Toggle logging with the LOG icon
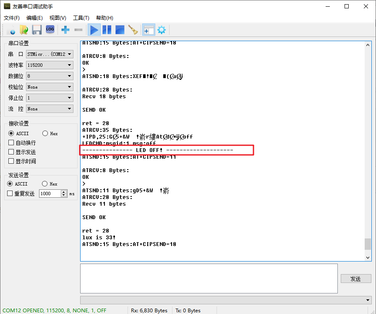Image resolution: width=376 pixels, height=314 pixels. click(x=50, y=30)
